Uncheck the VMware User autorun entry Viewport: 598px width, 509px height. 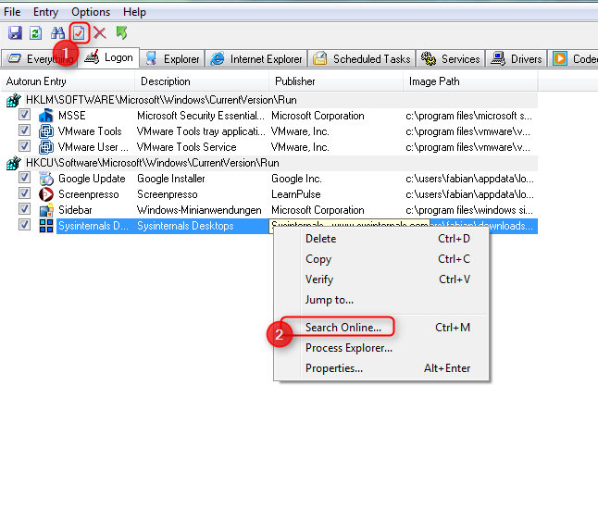tap(24, 145)
